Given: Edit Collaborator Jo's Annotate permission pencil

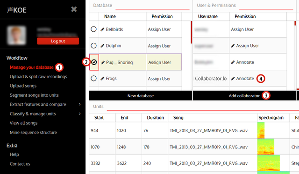Looking at the screenshot, I should (233, 79).
